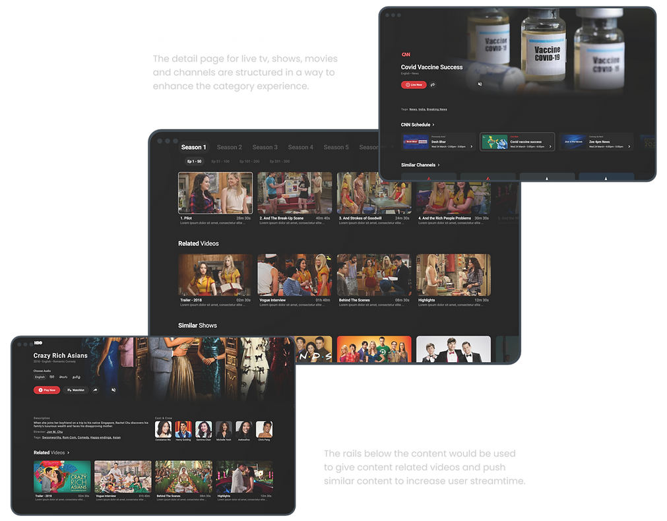Select English audio for Crazy Rich Asians
667x521 pixels.
click(x=40, y=377)
